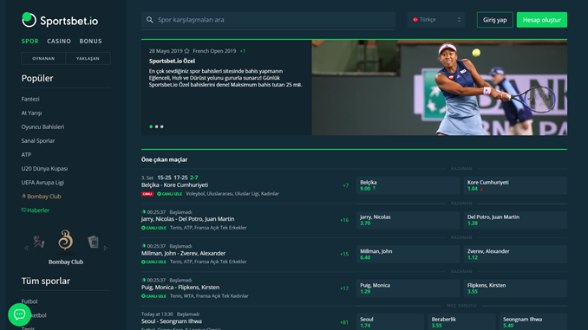Click the CANLI badge on Belçika match
This screenshot has height=330, width=588.
(147, 194)
